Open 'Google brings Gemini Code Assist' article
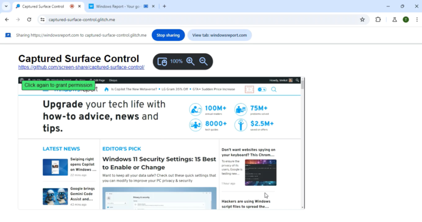Screen dimensions: 422x222 click(x=83, y=194)
